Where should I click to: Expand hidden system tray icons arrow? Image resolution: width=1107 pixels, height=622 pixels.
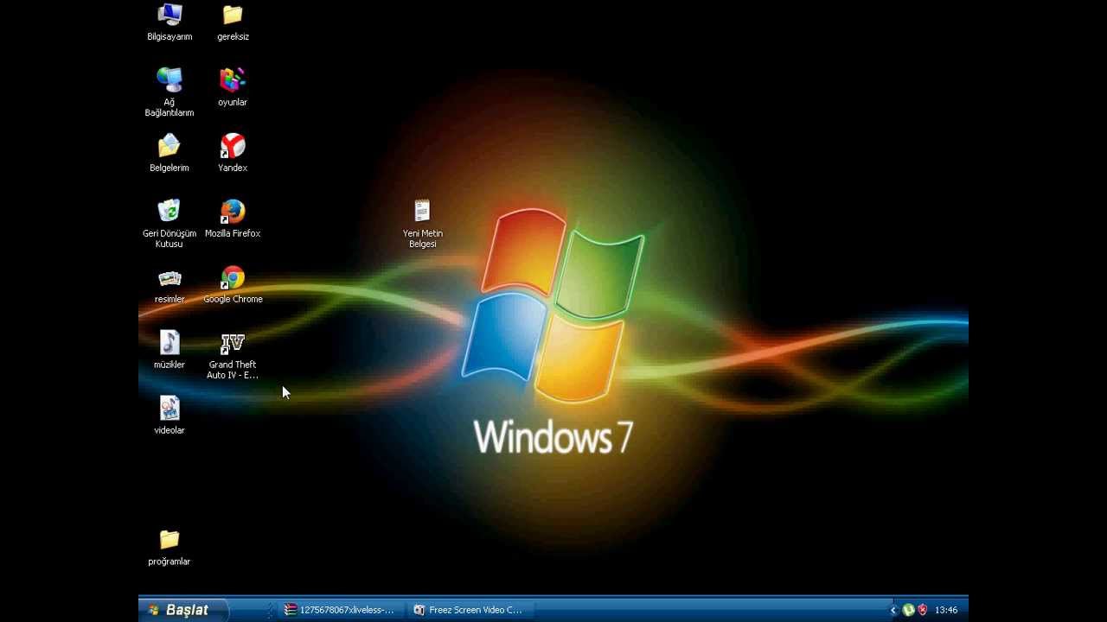coord(893,610)
